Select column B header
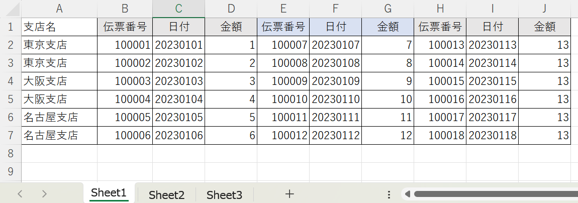 (125, 9)
